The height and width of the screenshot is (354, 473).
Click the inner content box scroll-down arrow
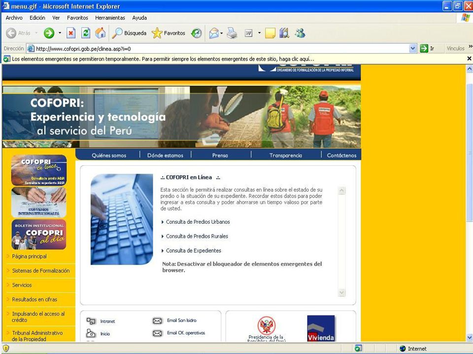[342, 292]
